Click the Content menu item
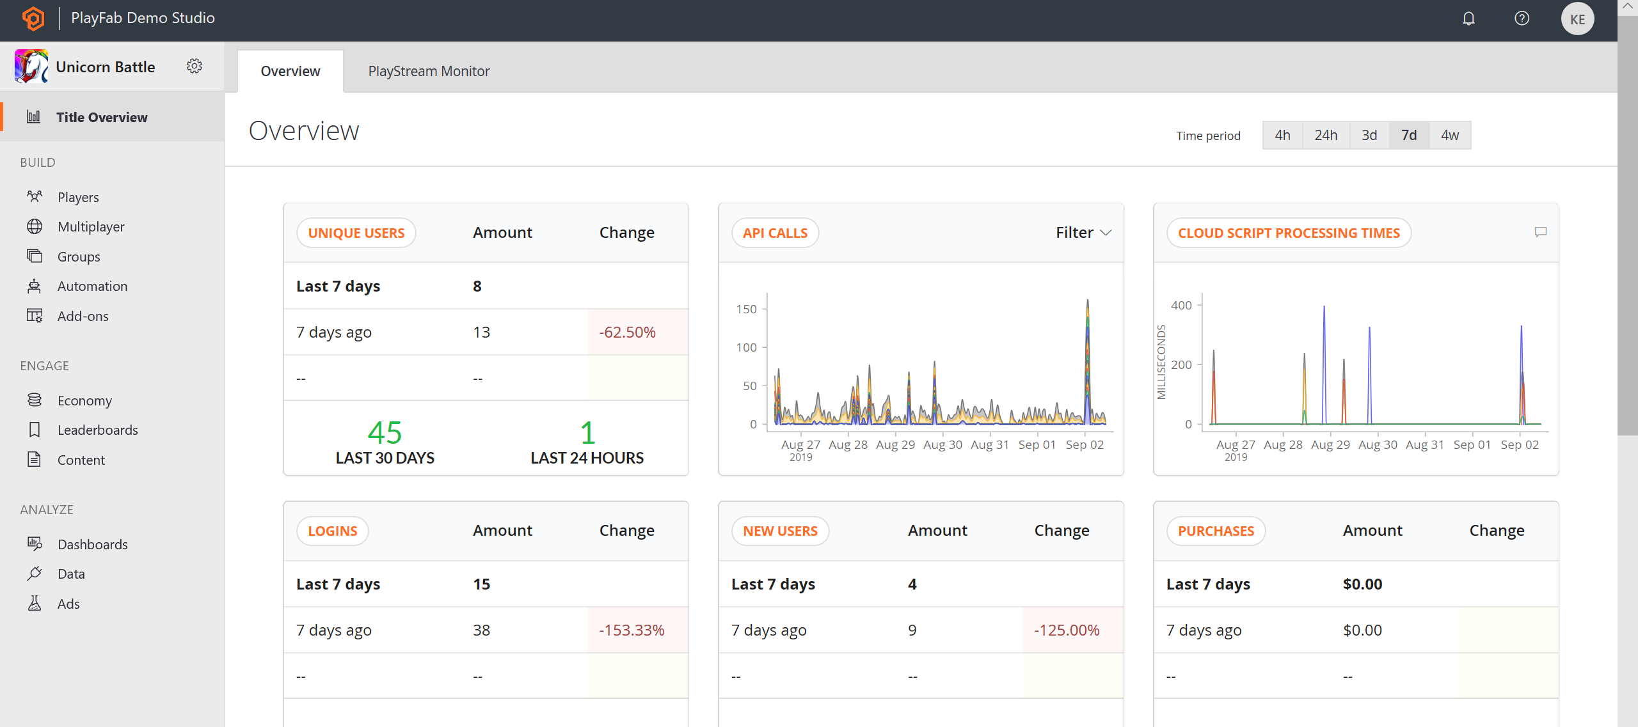Viewport: 1638px width, 727px height. [x=81, y=460]
